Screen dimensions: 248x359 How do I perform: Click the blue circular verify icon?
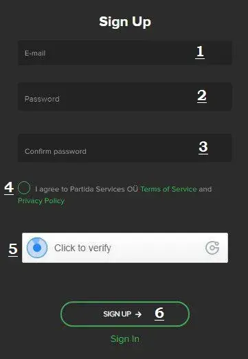pyautogui.click(x=37, y=248)
